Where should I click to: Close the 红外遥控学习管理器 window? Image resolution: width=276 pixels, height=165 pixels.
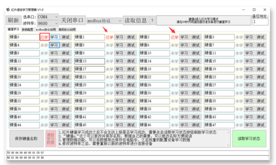click(x=265, y=10)
